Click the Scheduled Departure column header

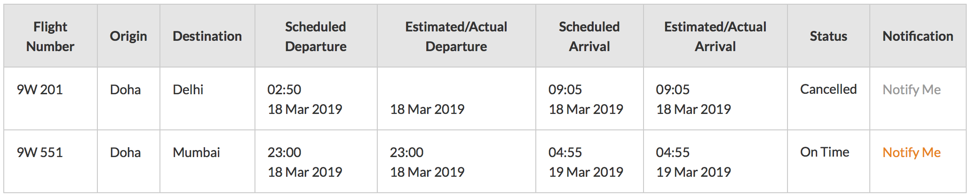[316, 36]
